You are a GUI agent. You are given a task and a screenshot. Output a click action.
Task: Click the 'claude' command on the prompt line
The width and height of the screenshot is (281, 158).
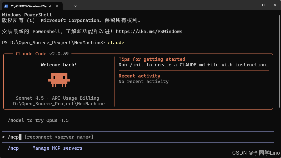(116, 43)
